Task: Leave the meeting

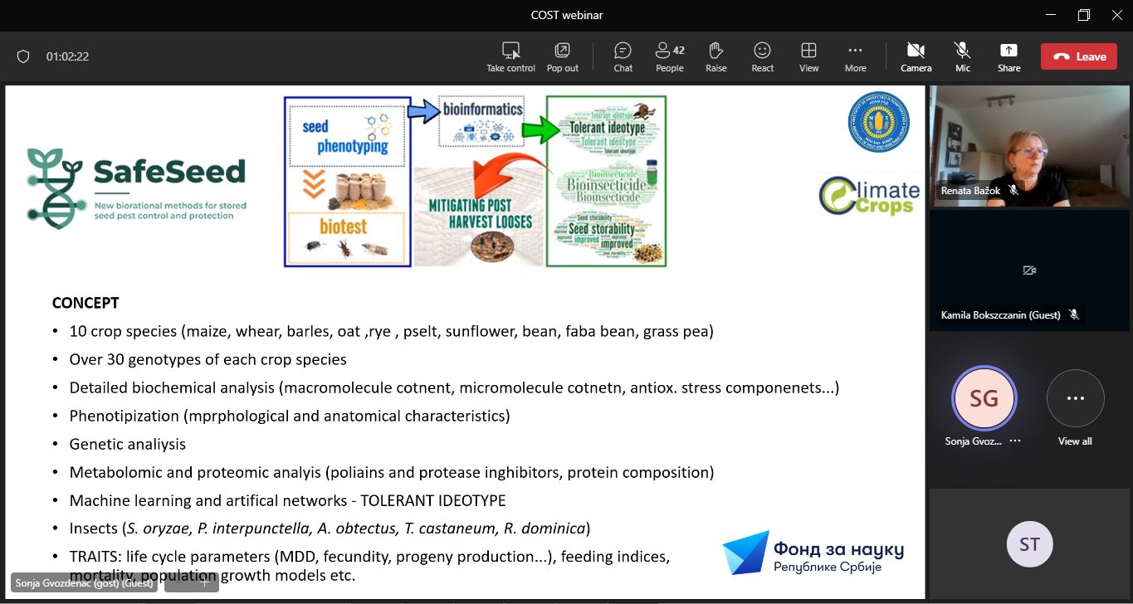Action: tap(1079, 56)
